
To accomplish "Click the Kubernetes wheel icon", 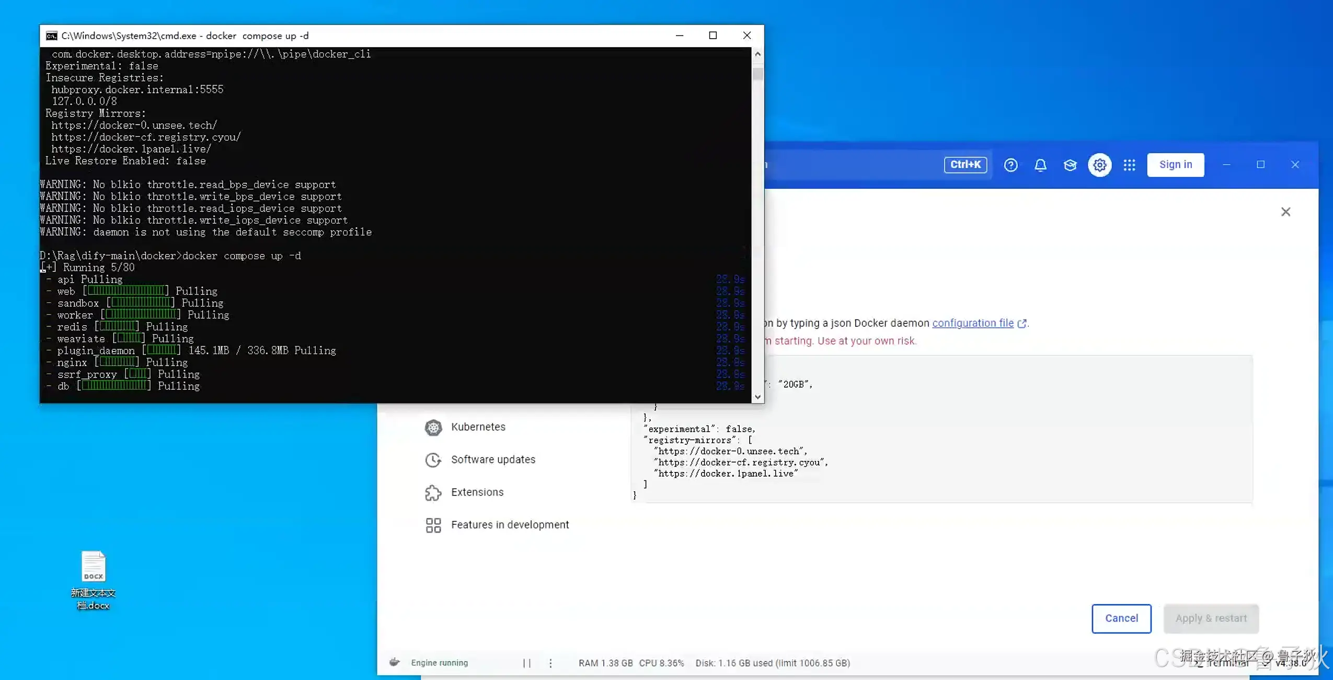I will [x=433, y=428].
